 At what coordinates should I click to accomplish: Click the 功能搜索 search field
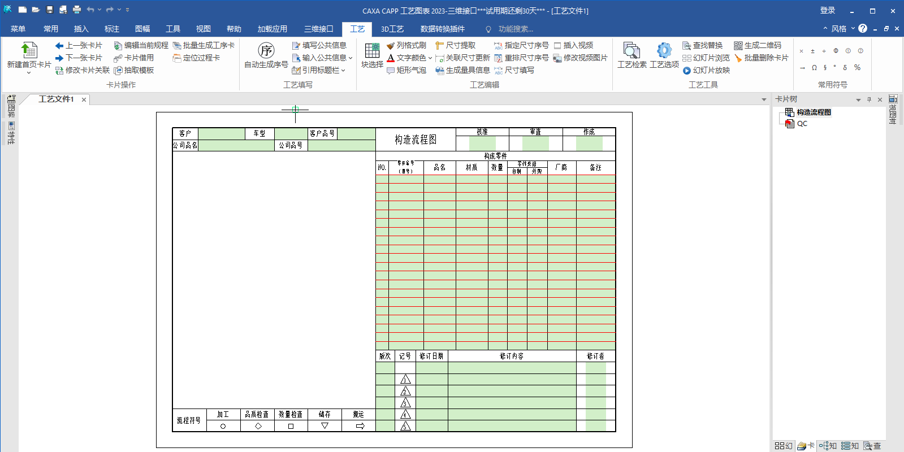click(515, 29)
